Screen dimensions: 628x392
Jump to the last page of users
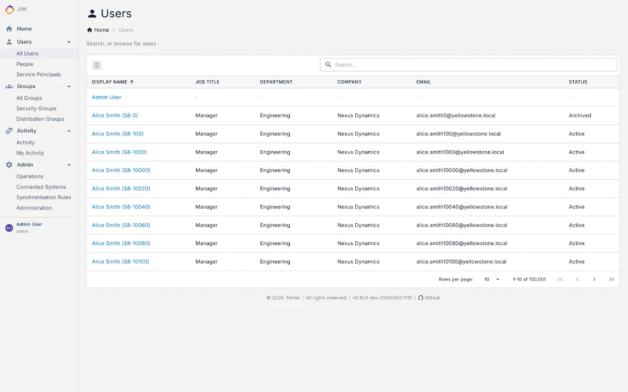click(611, 280)
